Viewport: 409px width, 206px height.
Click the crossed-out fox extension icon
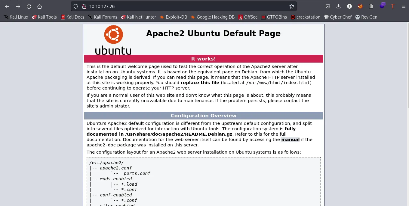(x=360, y=6)
